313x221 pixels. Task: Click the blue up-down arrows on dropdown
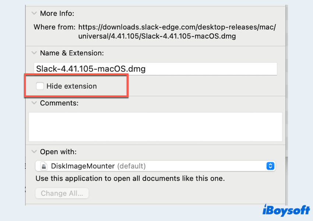(x=270, y=166)
